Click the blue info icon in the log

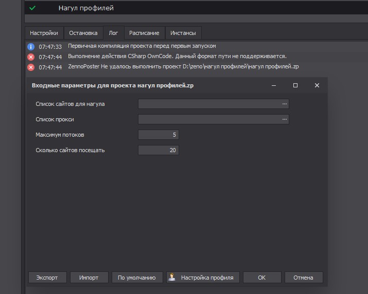pyautogui.click(x=30, y=46)
